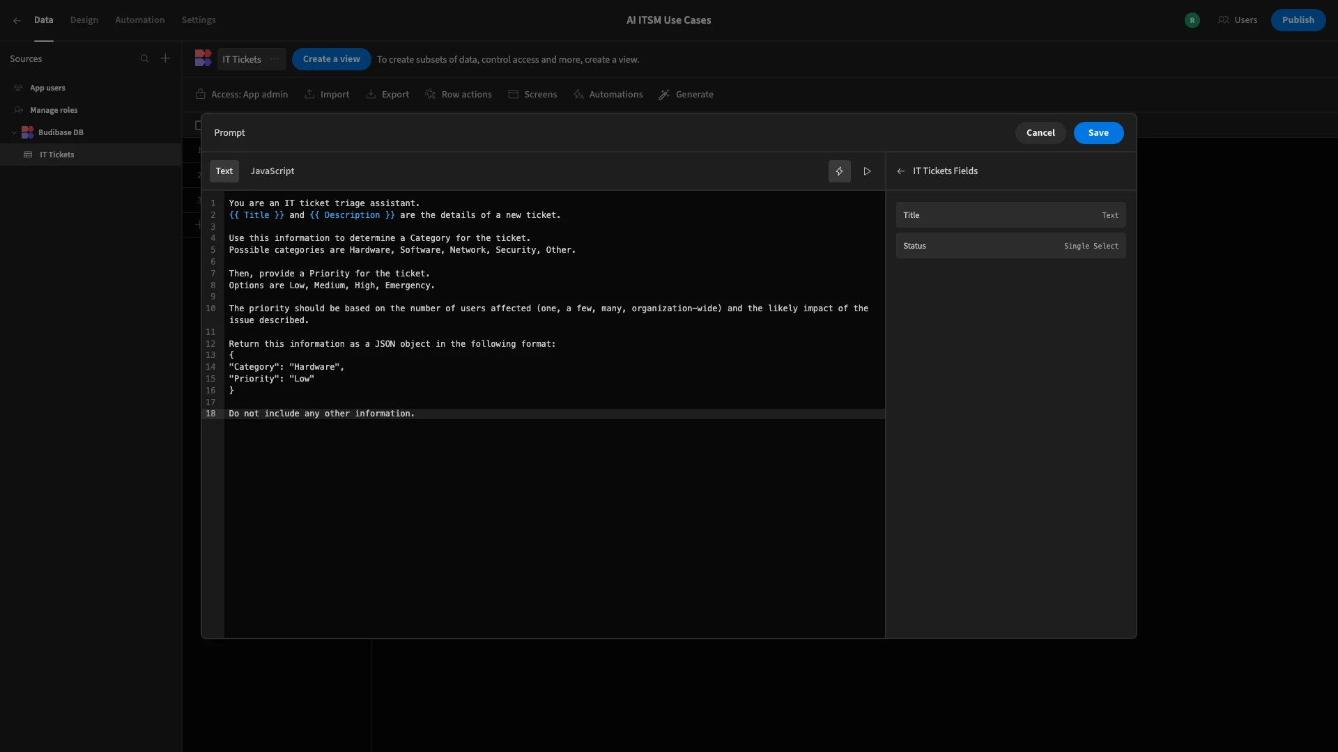Click Generate with magic wand
Viewport: 1338px width, 752px height.
[x=686, y=95]
